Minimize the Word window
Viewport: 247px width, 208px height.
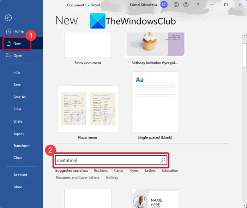(x=212, y=5)
